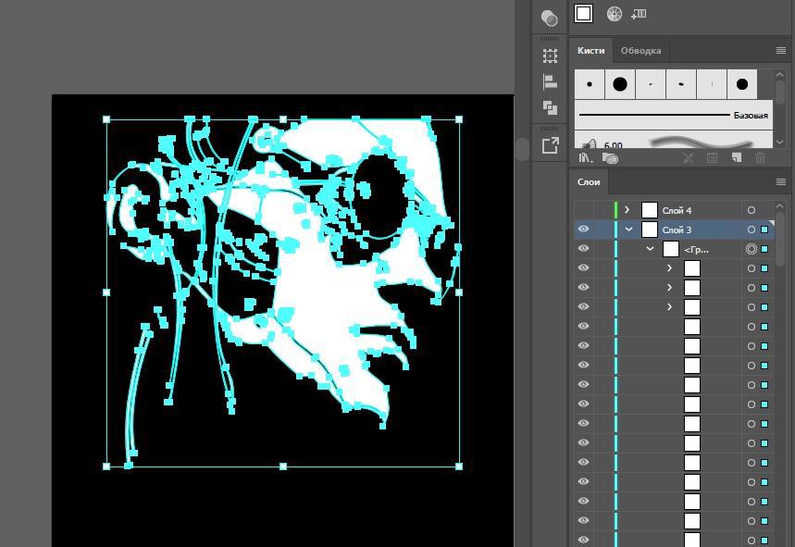Open the Align panel icon
The height and width of the screenshot is (547, 795).
coord(550,81)
